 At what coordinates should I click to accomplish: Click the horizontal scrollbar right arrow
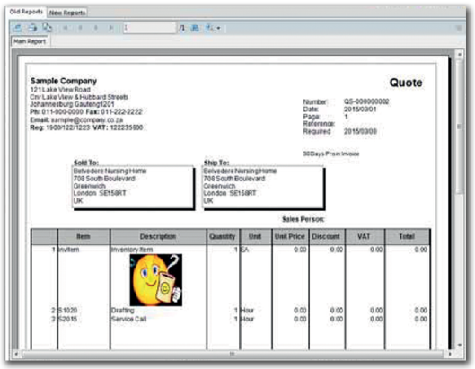pos(450,354)
